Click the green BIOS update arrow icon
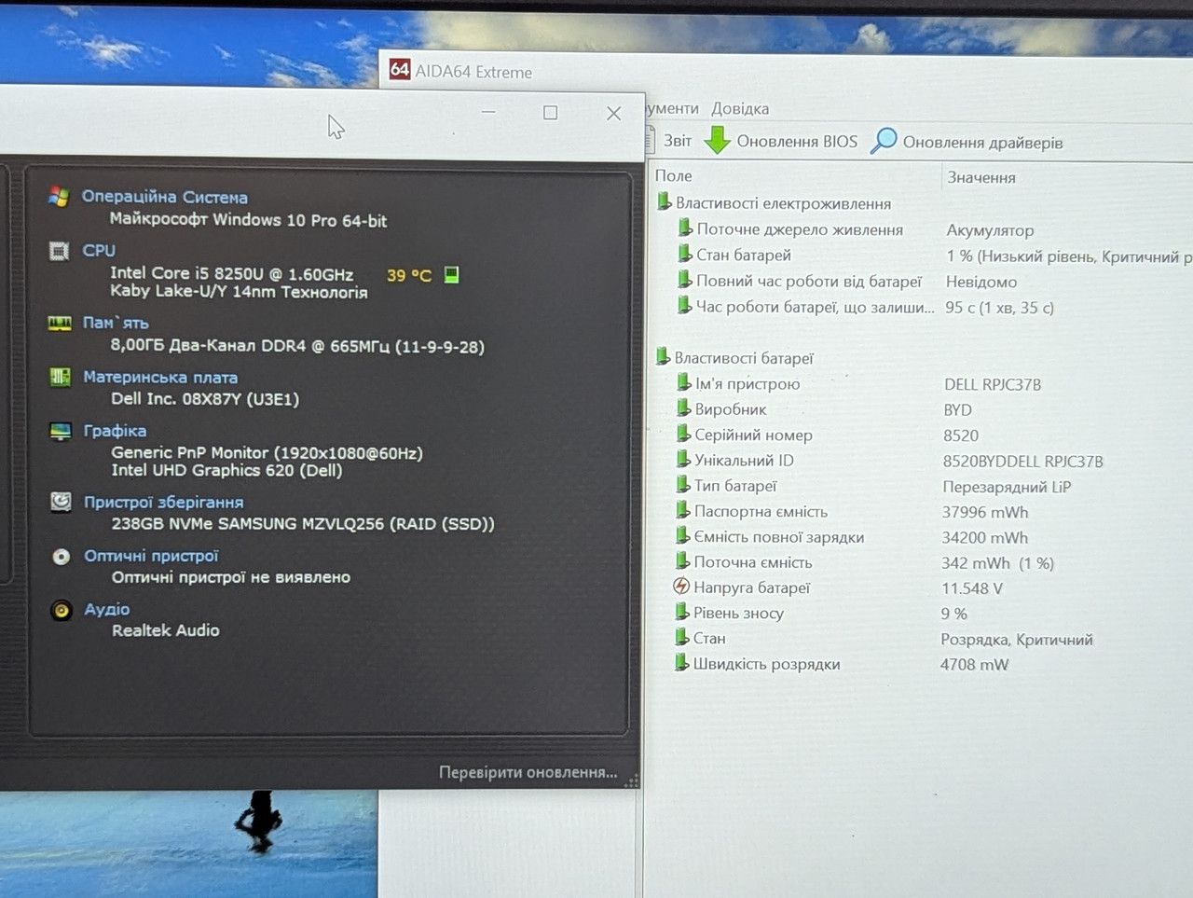1193x898 pixels. [717, 140]
